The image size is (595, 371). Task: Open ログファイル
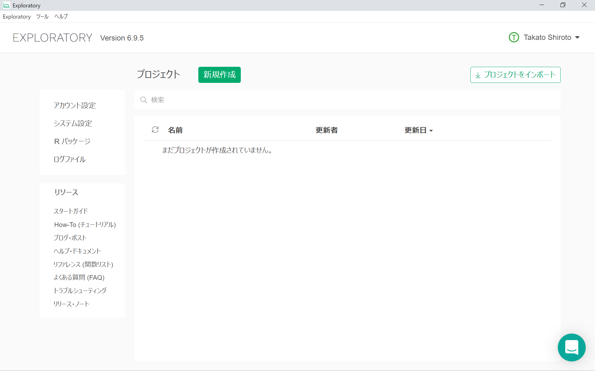pyautogui.click(x=69, y=159)
